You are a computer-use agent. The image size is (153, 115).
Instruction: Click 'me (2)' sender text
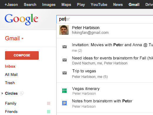coord(77,51)
